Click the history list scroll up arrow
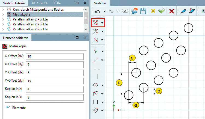The image size is (205, 119). click(x=86, y=10)
